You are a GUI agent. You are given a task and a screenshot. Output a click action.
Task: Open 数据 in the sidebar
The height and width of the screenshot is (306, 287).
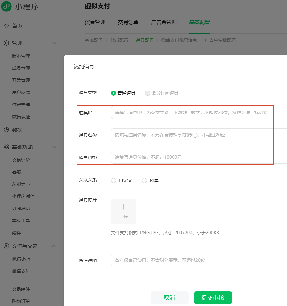point(17,130)
